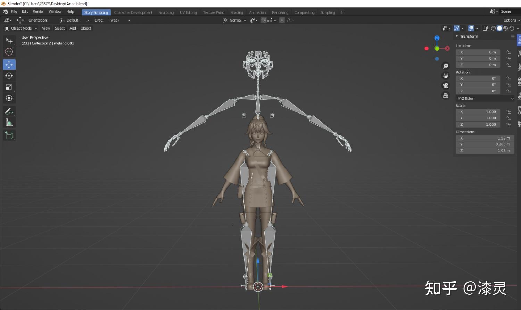Select the Annotate tool
Screen dimensions: 521x310
point(9,111)
